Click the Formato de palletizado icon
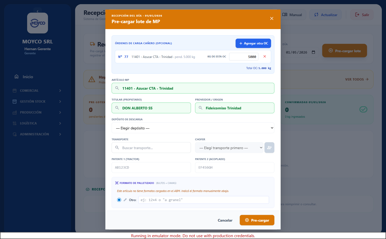The width and height of the screenshot is (386, 239). click(x=117, y=183)
